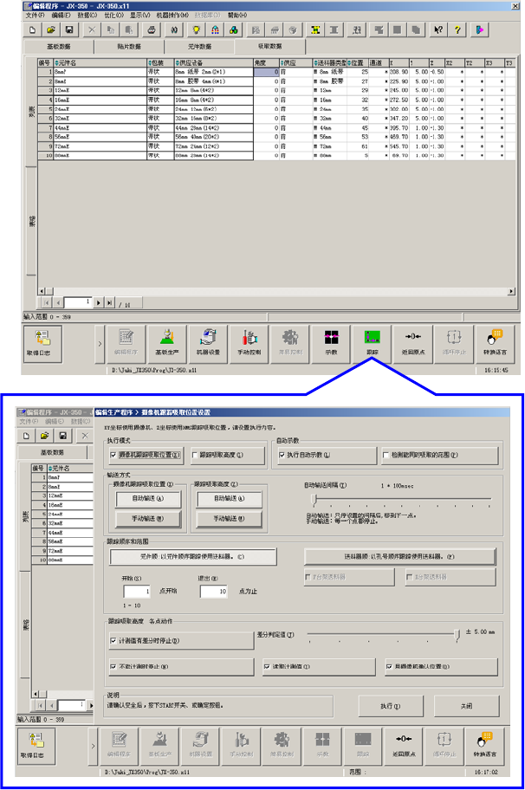Go to next record arrow in upper window
The image size is (525, 790).
click(98, 303)
